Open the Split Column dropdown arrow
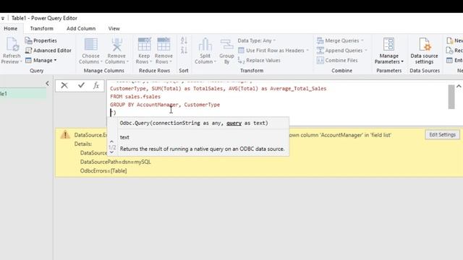Screen dimensions: 463x260 coord(215,61)
